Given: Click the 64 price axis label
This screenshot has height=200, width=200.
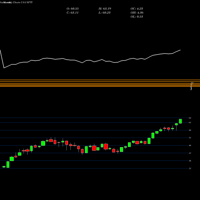Looking at the screenshot, I should tap(190, 118).
